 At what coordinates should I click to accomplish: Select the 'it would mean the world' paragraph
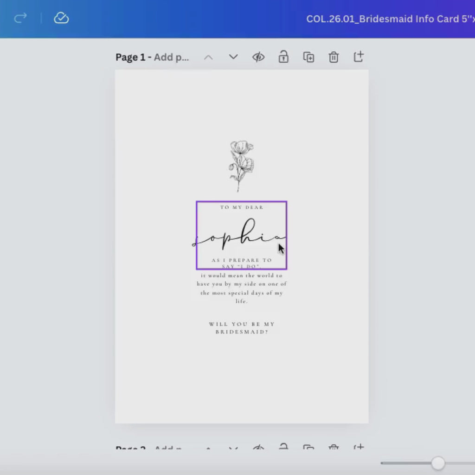pos(242,288)
